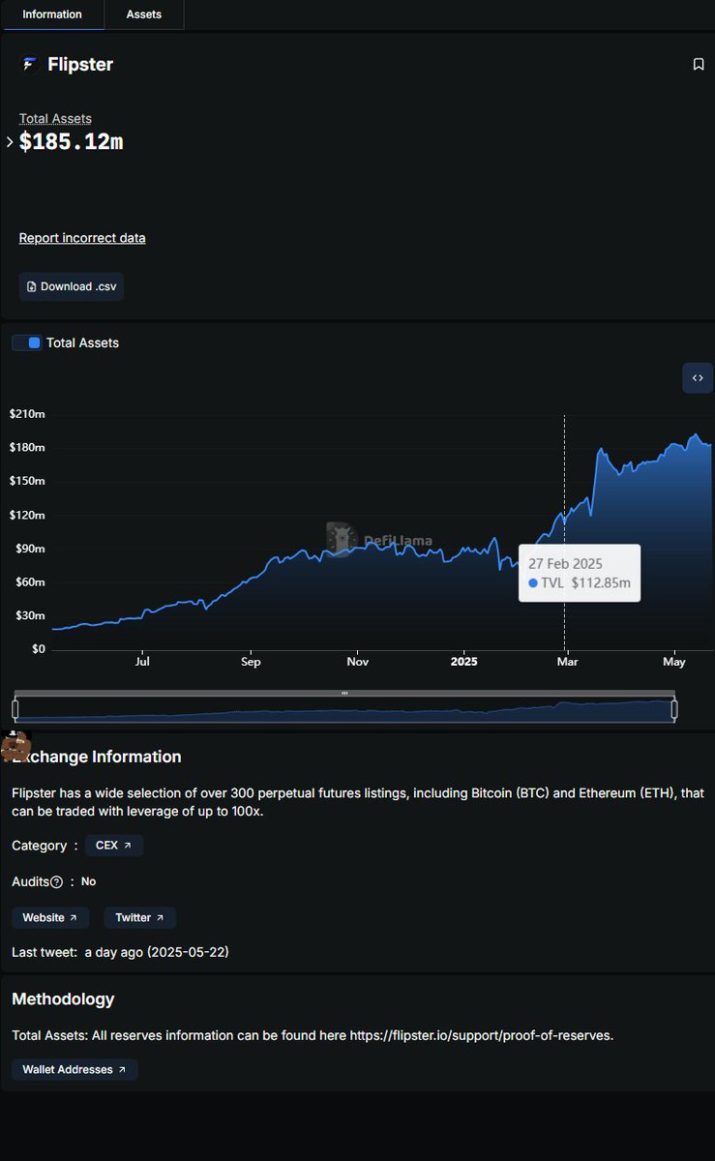Open the Flipster Twitter link
715x1161 pixels.
click(140, 917)
